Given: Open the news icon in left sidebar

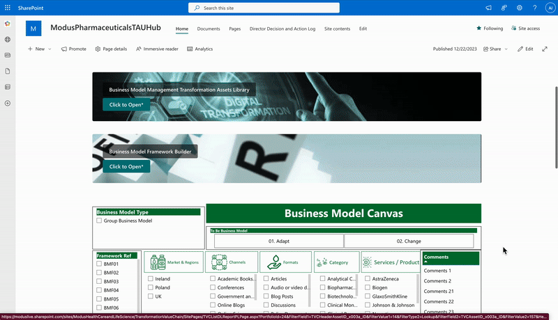Looking at the screenshot, I should (8, 56).
